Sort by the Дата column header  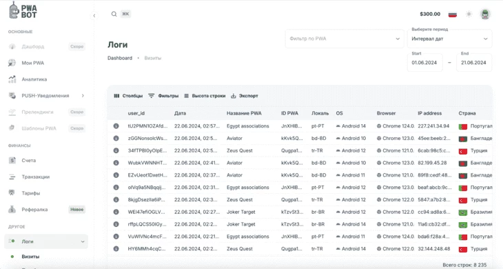(180, 113)
